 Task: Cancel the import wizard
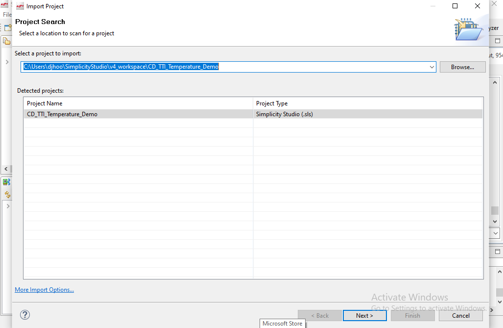pyautogui.click(x=459, y=316)
